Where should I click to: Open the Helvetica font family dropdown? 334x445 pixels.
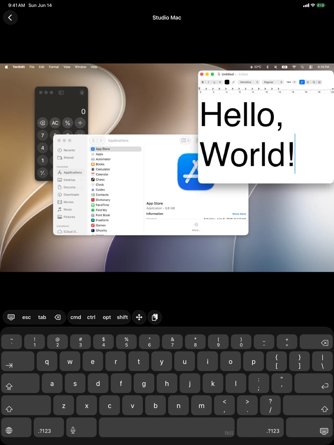[x=249, y=82]
